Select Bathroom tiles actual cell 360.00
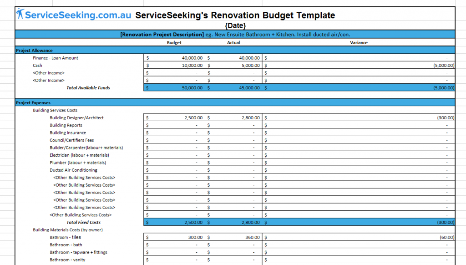466x265 pixels. tap(233, 237)
